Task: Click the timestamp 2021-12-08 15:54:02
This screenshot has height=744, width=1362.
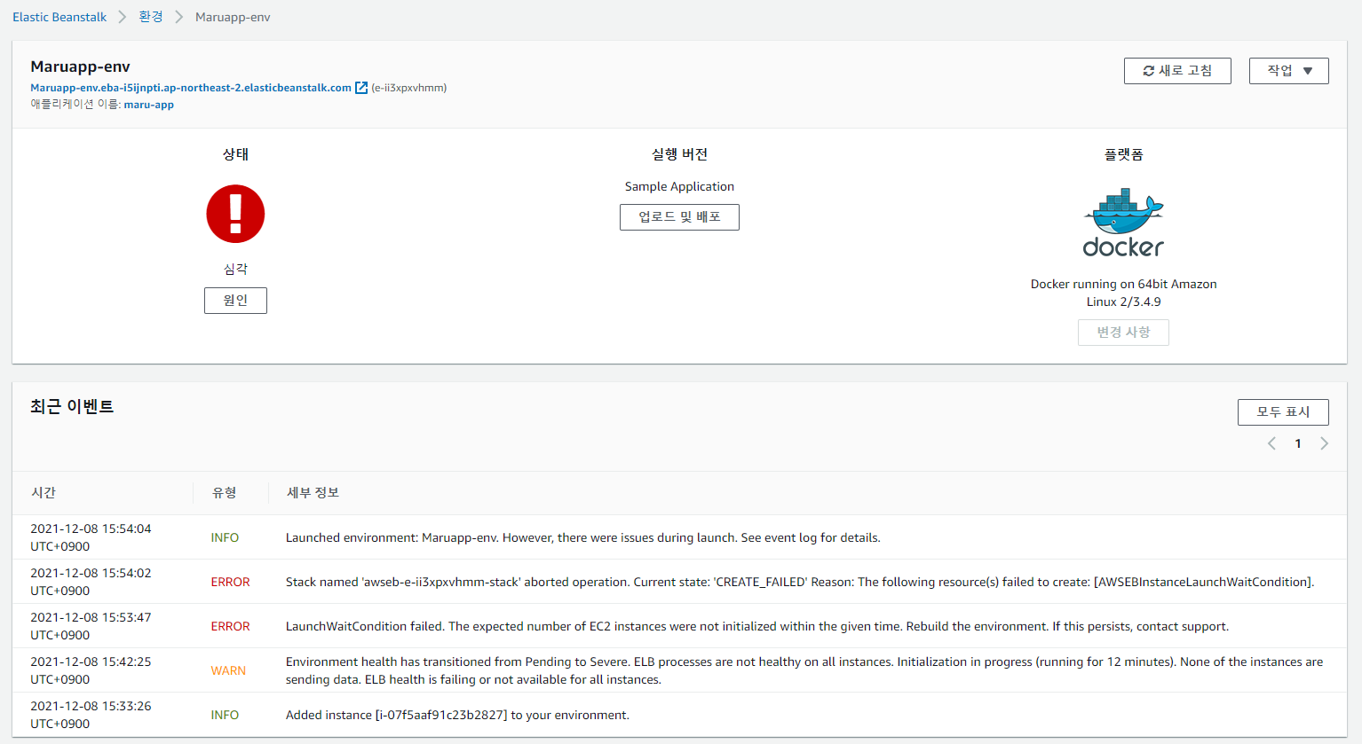Action: 91,582
